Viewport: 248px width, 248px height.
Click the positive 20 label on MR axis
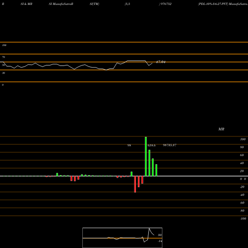click(x=242, y=171)
